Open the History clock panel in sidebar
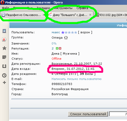Image resolution: width=127 pixels, height=121 pixels. (x=4, y=75)
